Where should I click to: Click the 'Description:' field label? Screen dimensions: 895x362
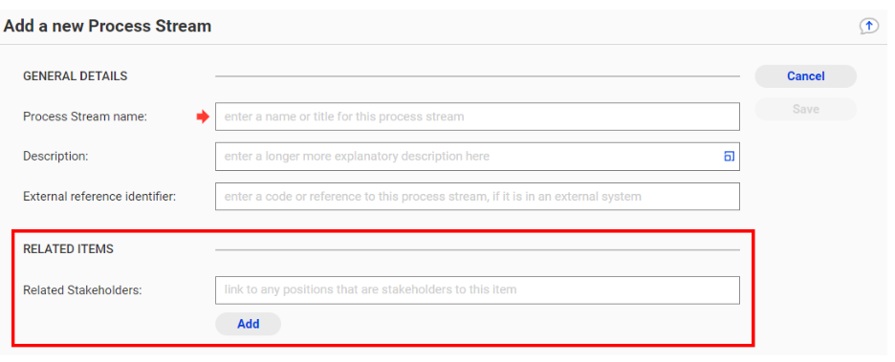tap(55, 157)
